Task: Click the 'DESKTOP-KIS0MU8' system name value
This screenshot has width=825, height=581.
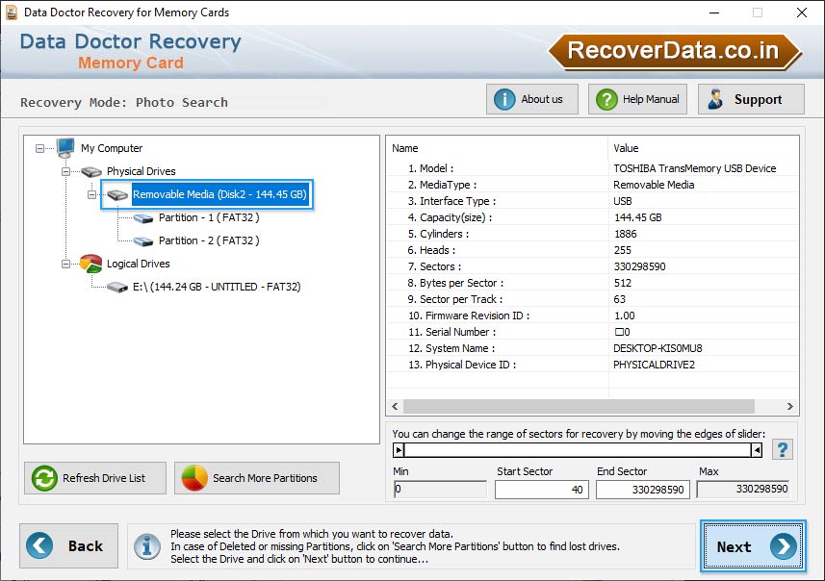Action: click(x=657, y=348)
